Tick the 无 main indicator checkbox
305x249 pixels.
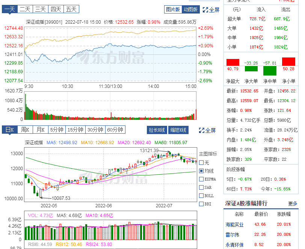[x=201, y=163]
